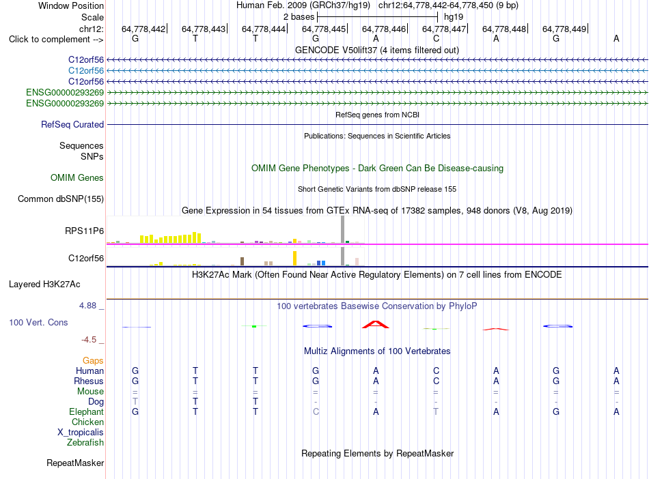Click 'Multiz Alignments of 100 Vertebrates' title
649x479 pixels.
pos(377,351)
